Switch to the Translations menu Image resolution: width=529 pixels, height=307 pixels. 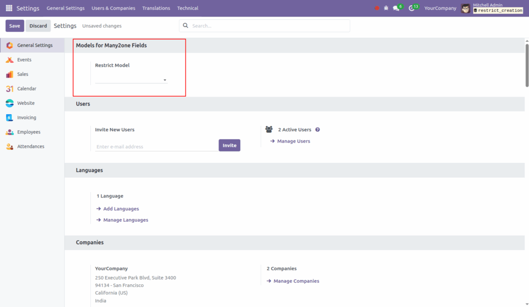[156, 8]
